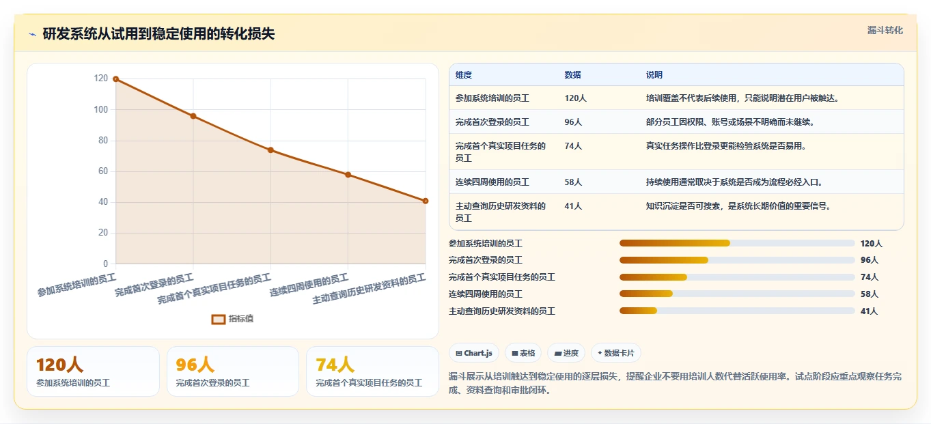Viewport: 931px width, 424px height.
Task: Select the Chart.js chip
Action: (x=473, y=353)
